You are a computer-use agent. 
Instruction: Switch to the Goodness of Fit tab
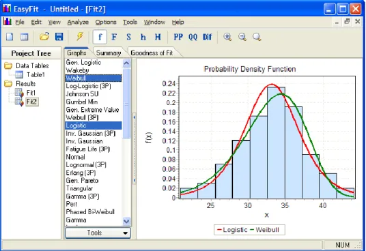pos(152,53)
